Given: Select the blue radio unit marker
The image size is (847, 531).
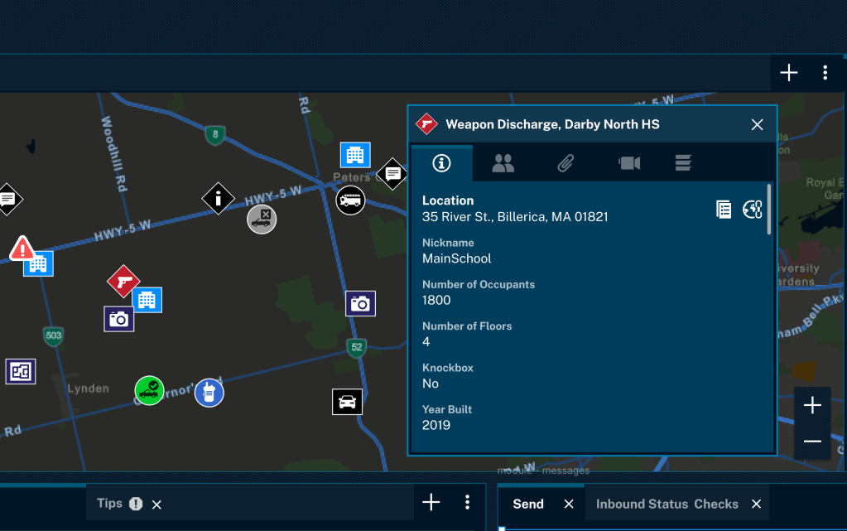Looking at the screenshot, I should pyautogui.click(x=209, y=393).
